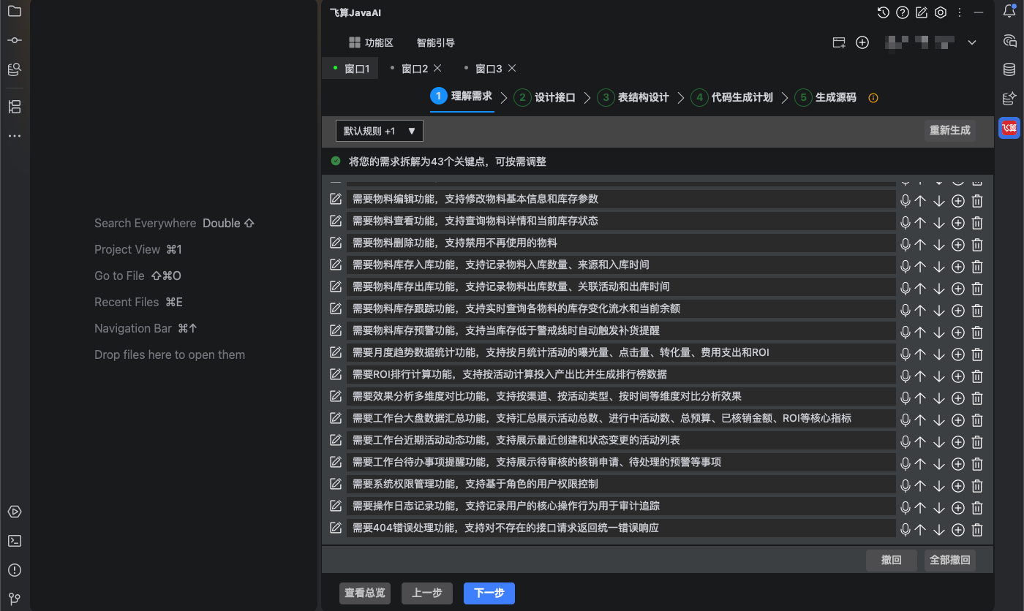Click microphone on 需要系统权限管理功能 row
Viewport: 1024px width, 611px height.
click(906, 486)
